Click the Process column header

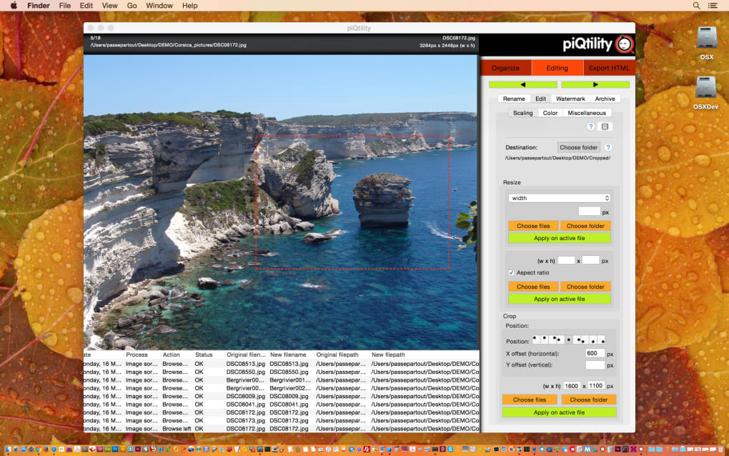[137, 355]
